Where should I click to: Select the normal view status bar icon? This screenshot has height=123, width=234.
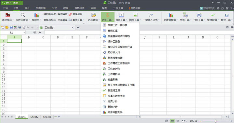172,121
